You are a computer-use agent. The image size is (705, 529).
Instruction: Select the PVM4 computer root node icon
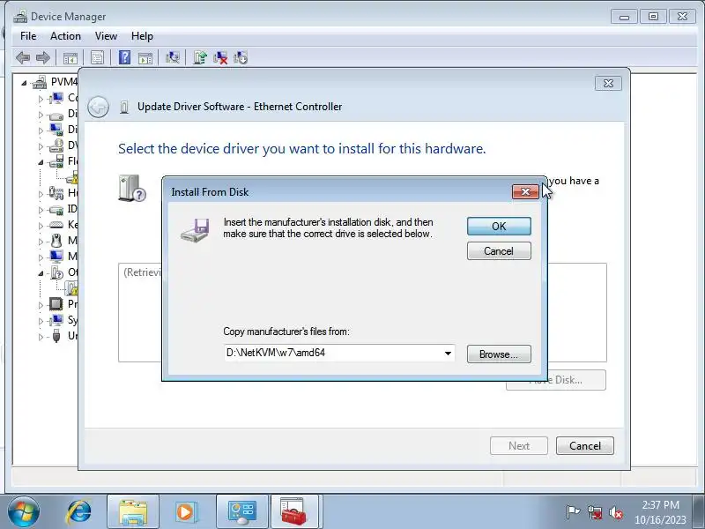(x=40, y=82)
